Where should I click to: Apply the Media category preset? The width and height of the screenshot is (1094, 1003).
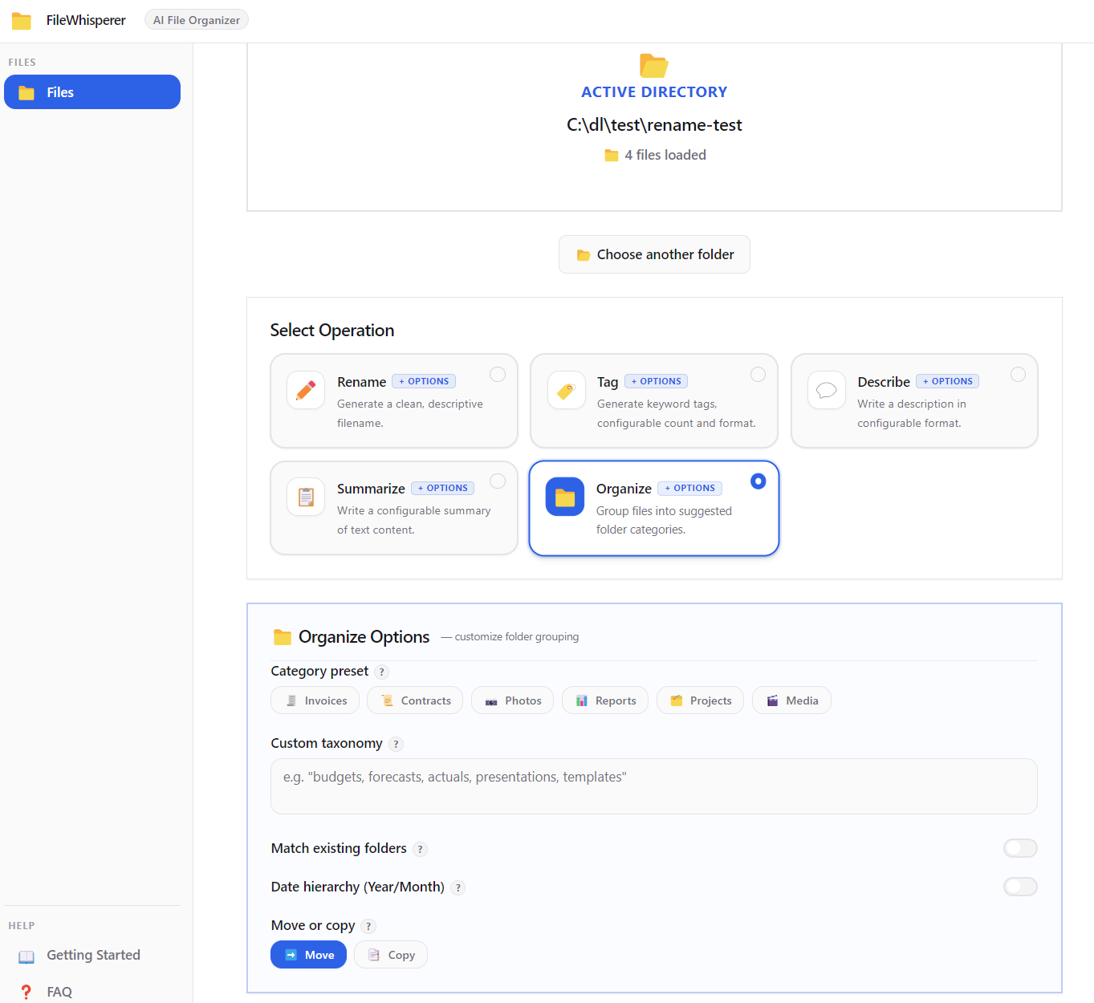point(791,700)
